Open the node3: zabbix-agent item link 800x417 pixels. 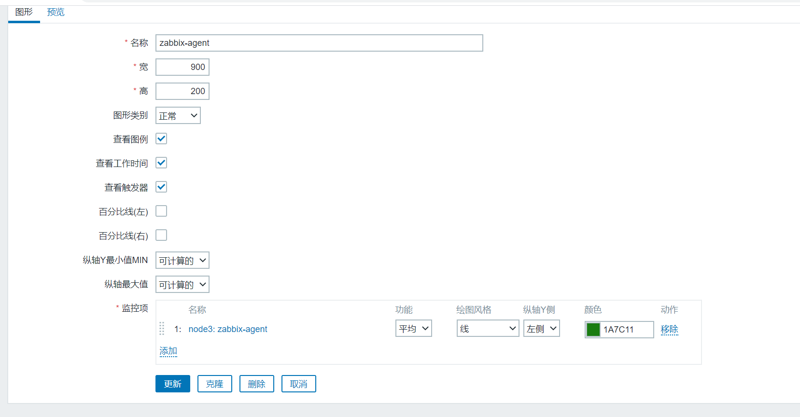(228, 329)
